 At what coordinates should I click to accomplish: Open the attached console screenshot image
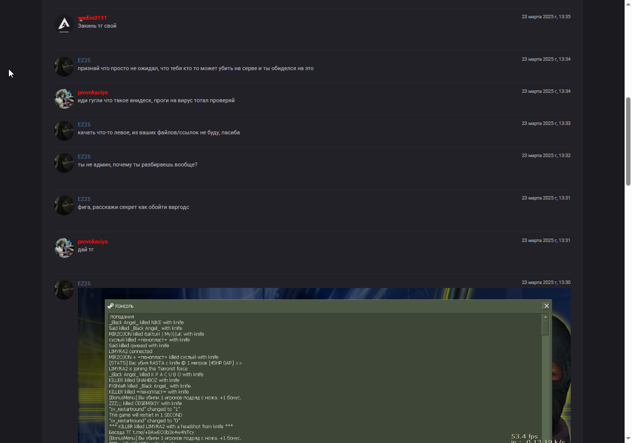[324, 365]
